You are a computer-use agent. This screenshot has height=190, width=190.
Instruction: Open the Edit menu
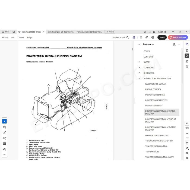tap(13, 37)
